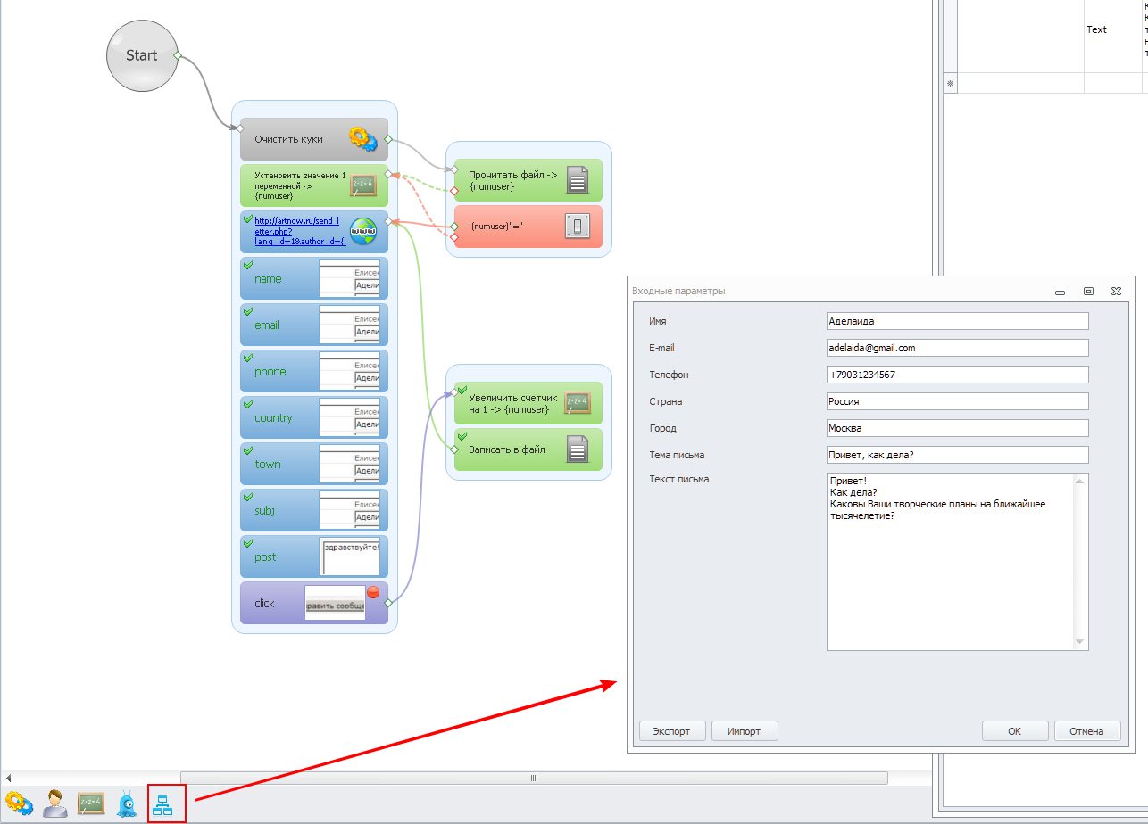The height and width of the screenshot is (824, 1148).
Task: Click the thumbnail on the post block
Action: tap(349, 556)
